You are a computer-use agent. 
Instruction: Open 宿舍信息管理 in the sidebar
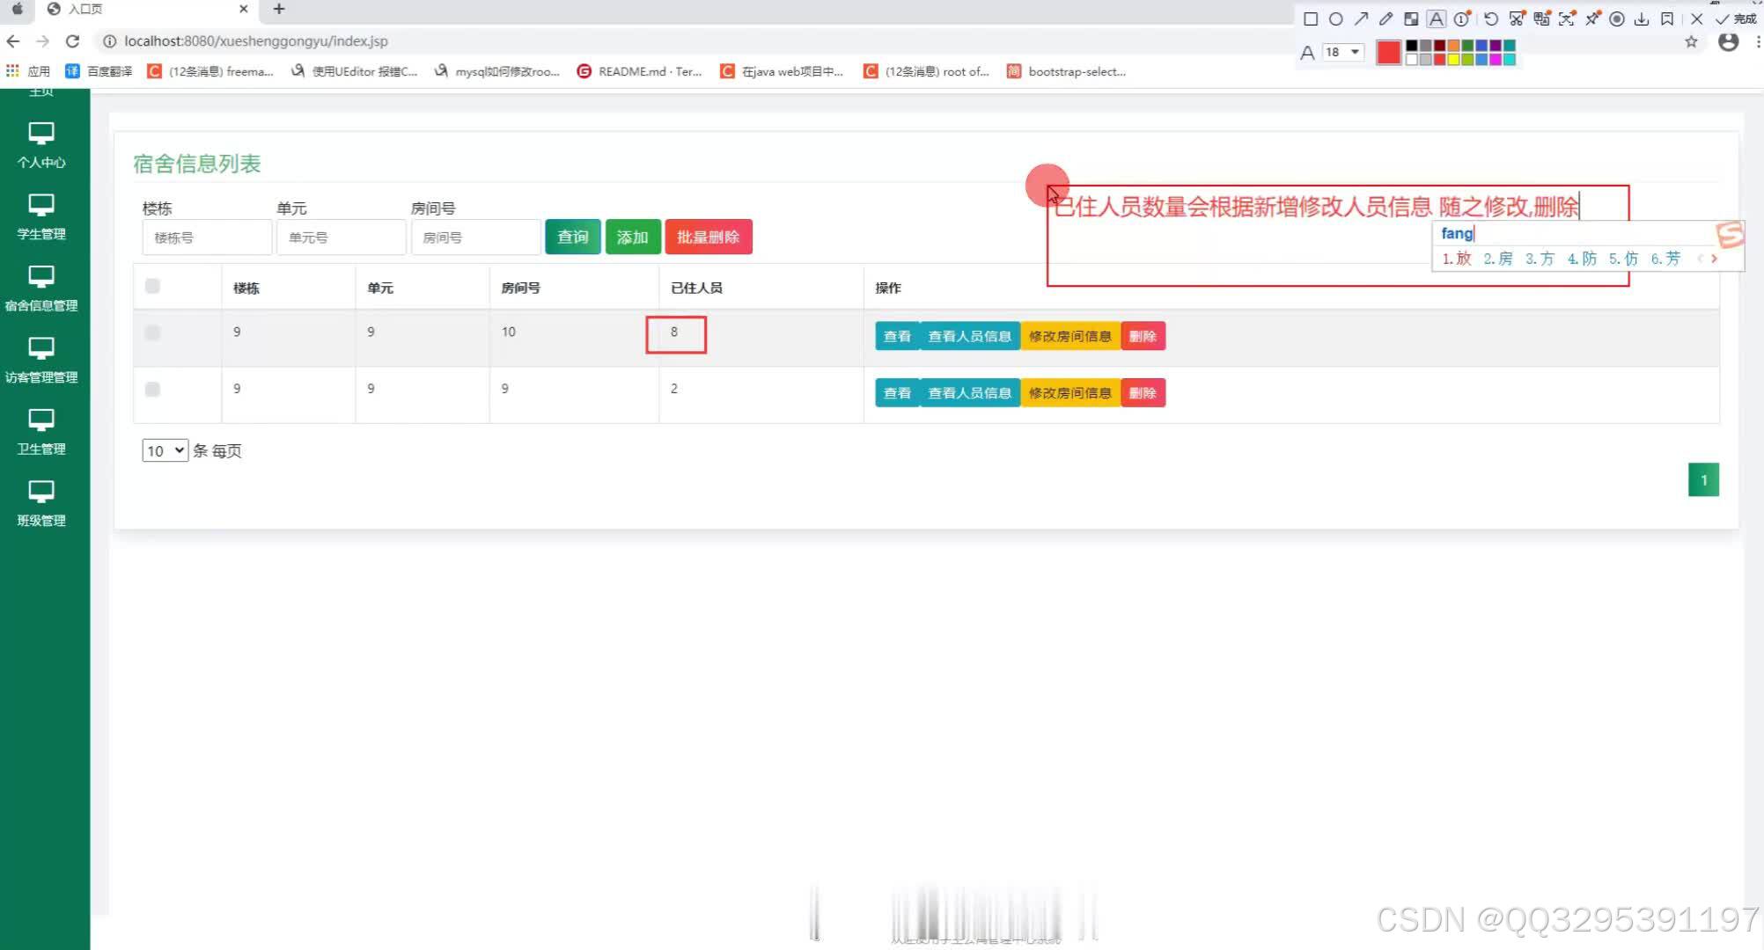pos(41,289)
